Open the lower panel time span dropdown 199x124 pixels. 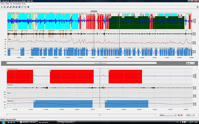tap(190, 115)
